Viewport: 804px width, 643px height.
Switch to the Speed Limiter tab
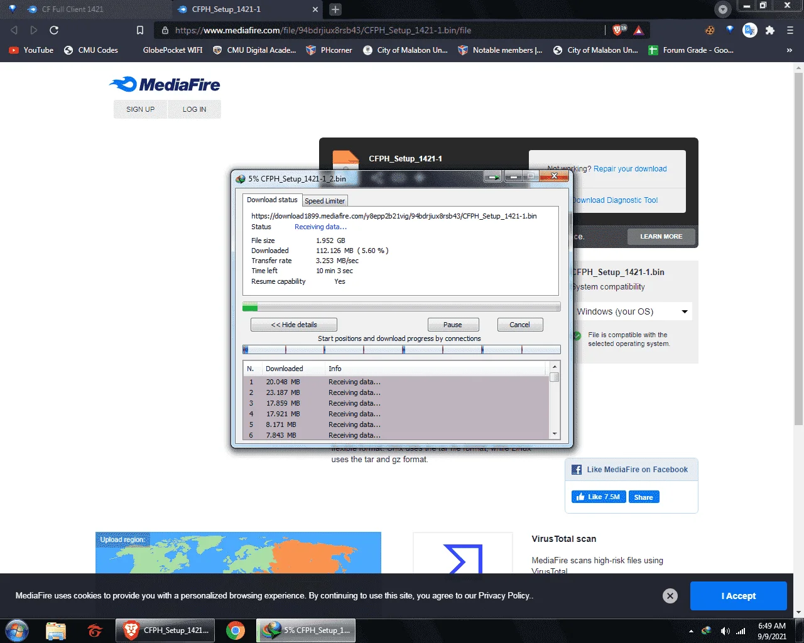point(325,201)
